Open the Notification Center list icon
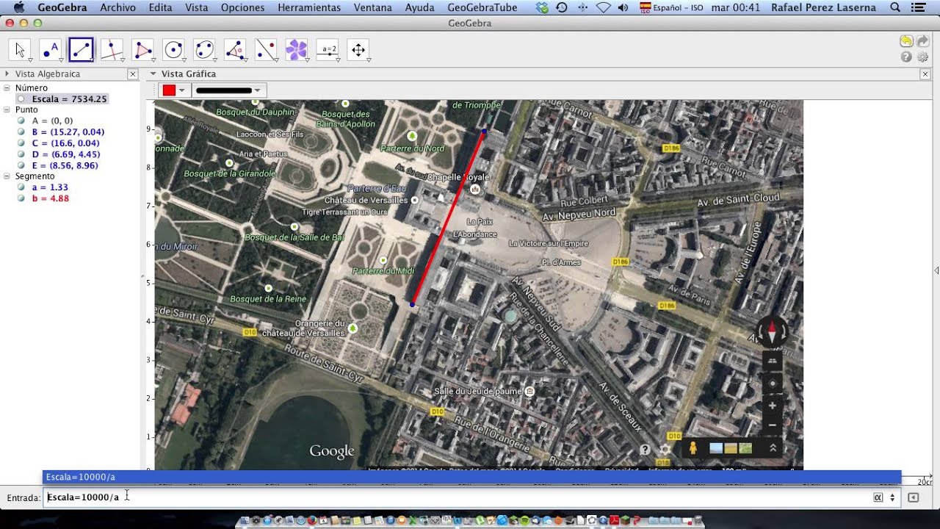This screenshot has width=940, height=529. 918,7
